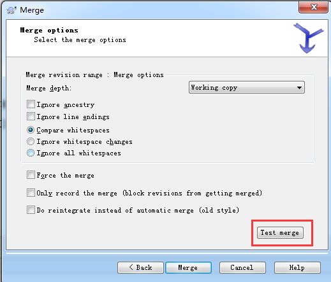Screen dimensions: 331x282
Task: Open the Merge depth dropdown
Action: 247,87
